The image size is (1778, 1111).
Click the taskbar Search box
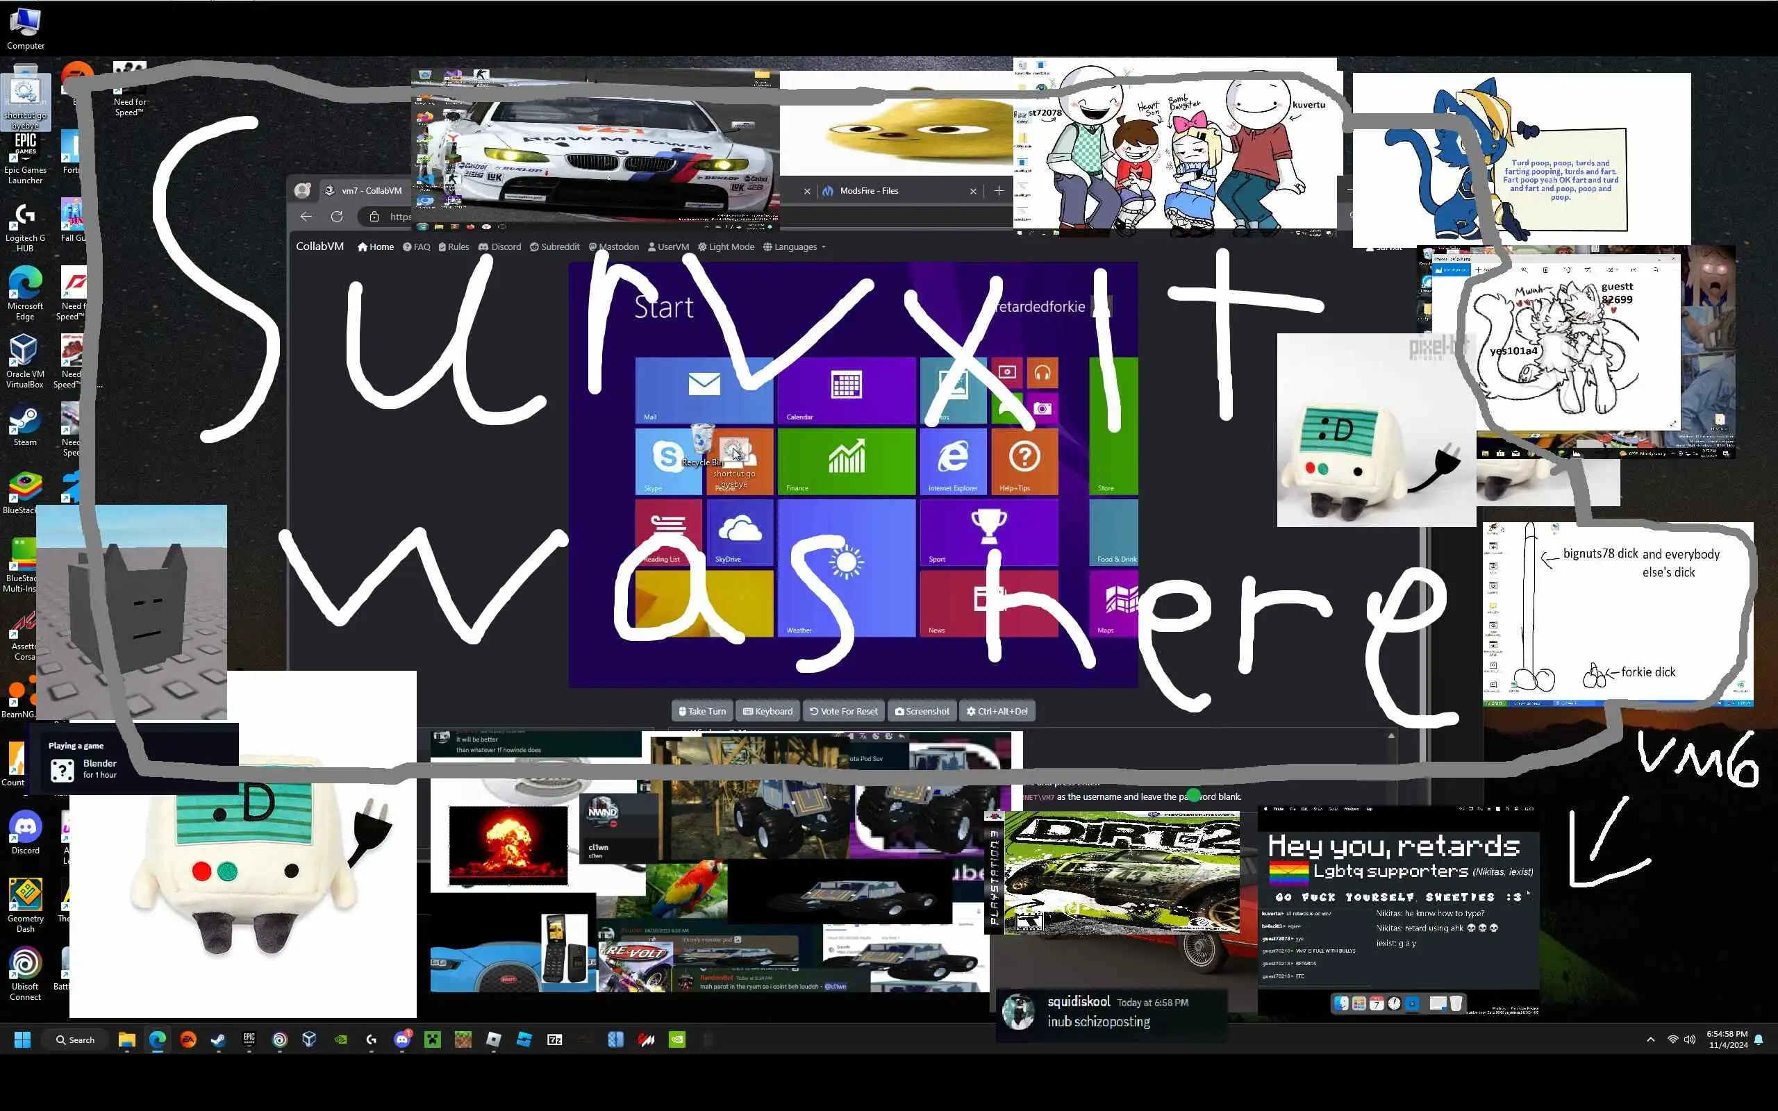coord(76,1039)
